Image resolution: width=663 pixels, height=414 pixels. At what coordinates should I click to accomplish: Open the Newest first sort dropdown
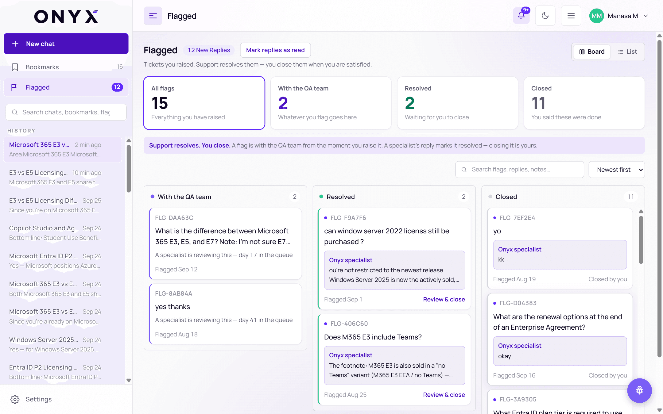pos(617,170)
